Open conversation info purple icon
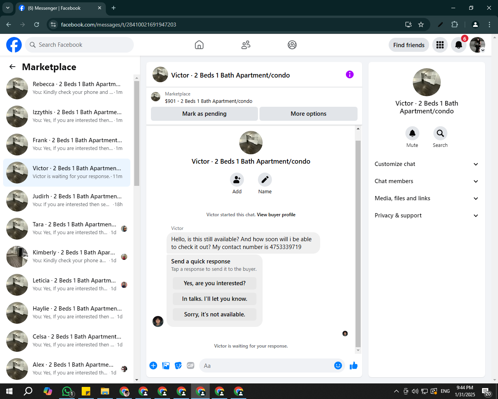Viewport: 498px width, 399px height. [x=350, y=74]
